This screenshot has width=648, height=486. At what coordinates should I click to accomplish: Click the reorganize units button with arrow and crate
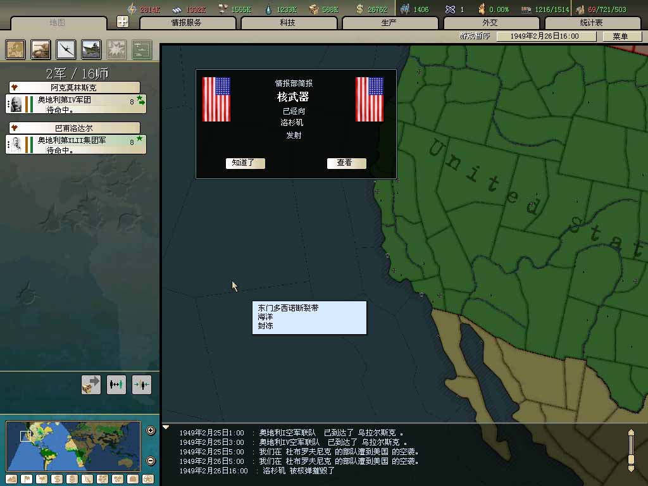[x=91, y=385]
